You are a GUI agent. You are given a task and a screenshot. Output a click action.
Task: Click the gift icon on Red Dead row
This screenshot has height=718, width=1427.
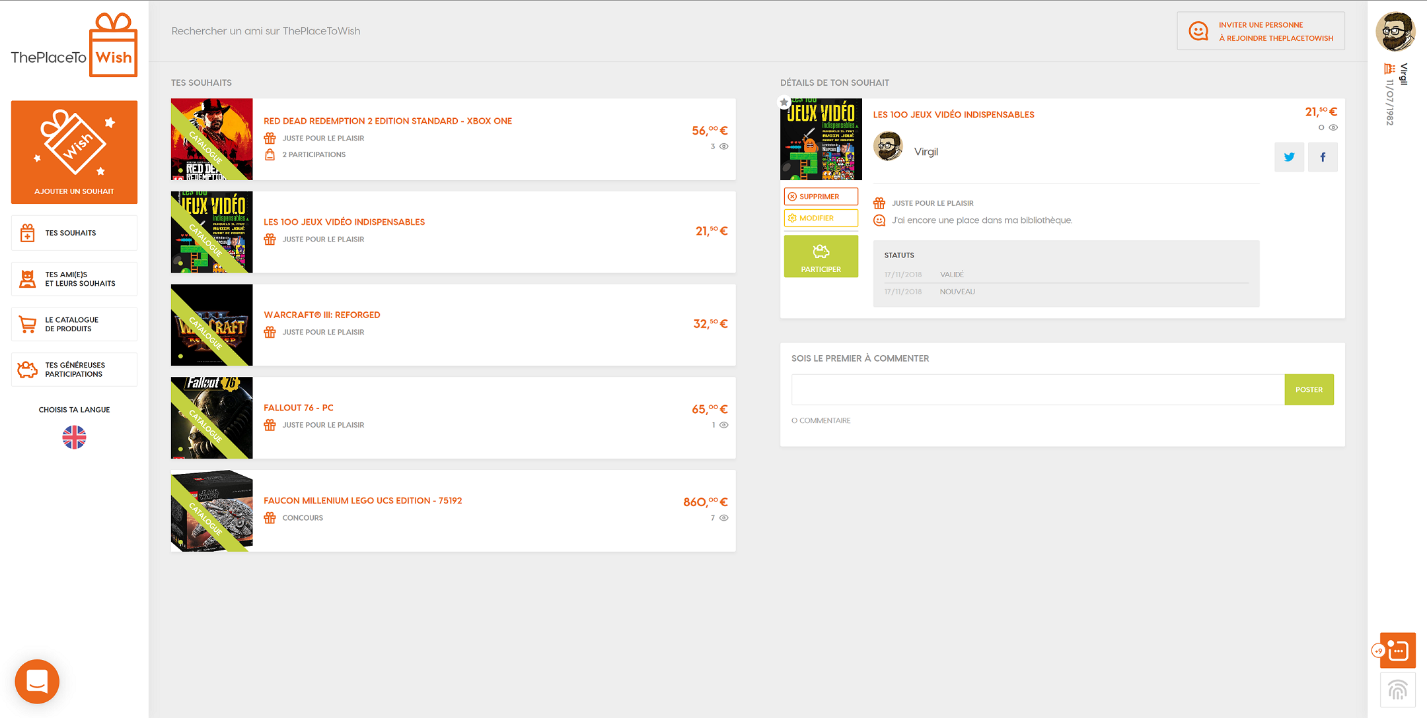click(270, 138)
